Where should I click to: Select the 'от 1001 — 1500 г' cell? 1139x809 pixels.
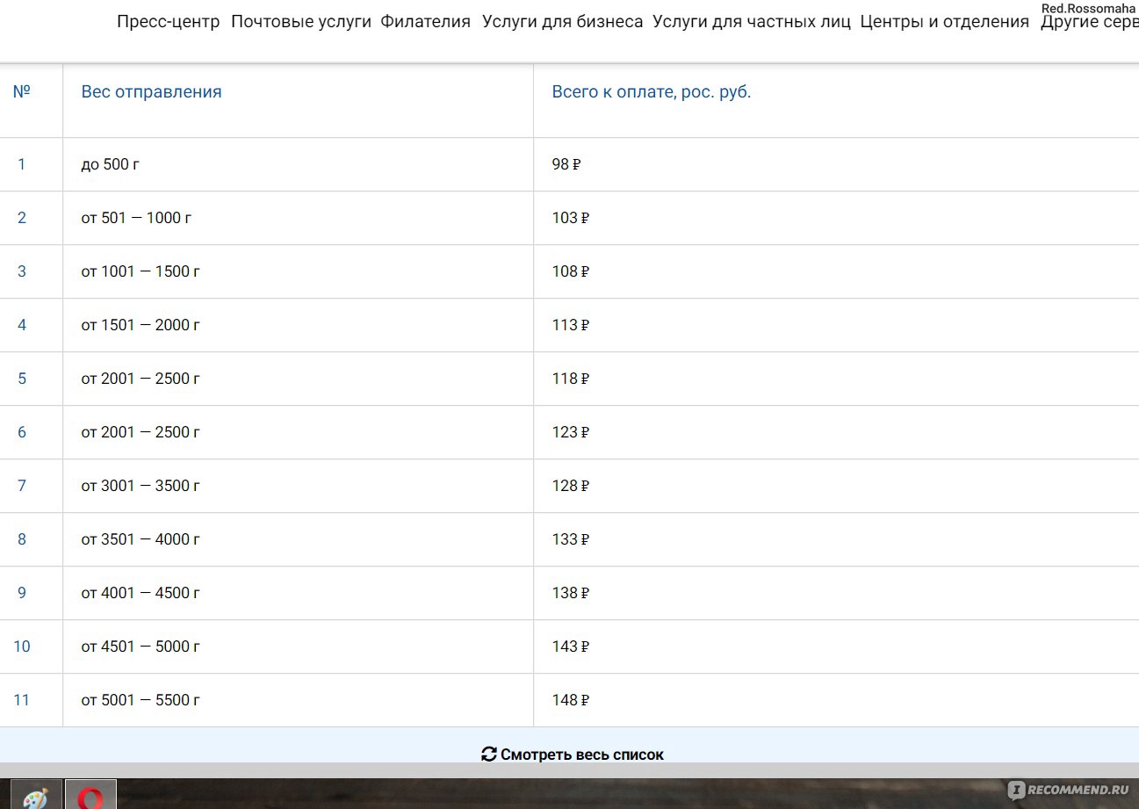[x=299, y=271]
